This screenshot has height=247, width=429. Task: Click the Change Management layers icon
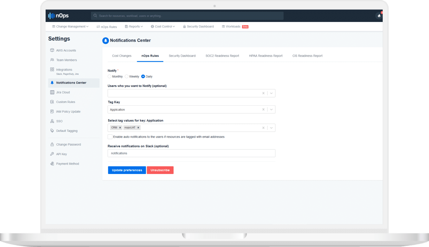pos(54,26)
